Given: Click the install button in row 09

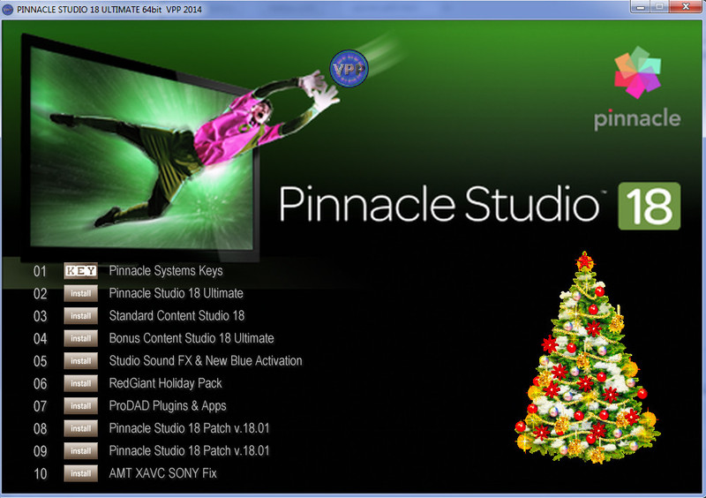Looking at the screenshot, I should click(80, 451).
